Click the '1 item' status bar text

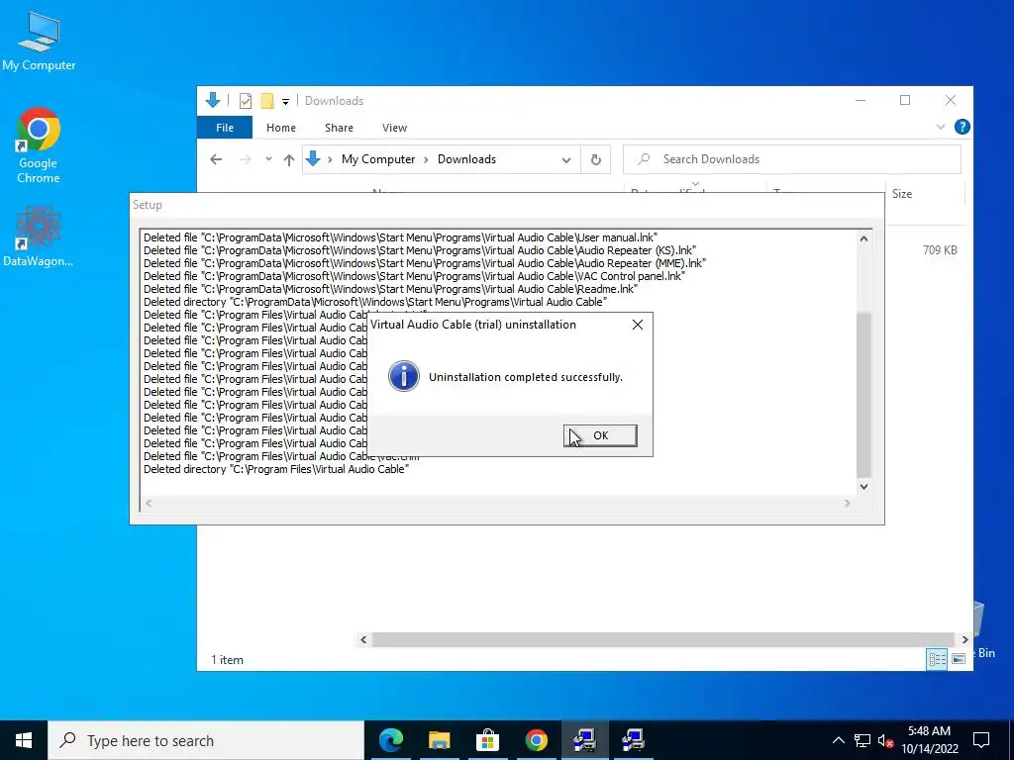227,660
